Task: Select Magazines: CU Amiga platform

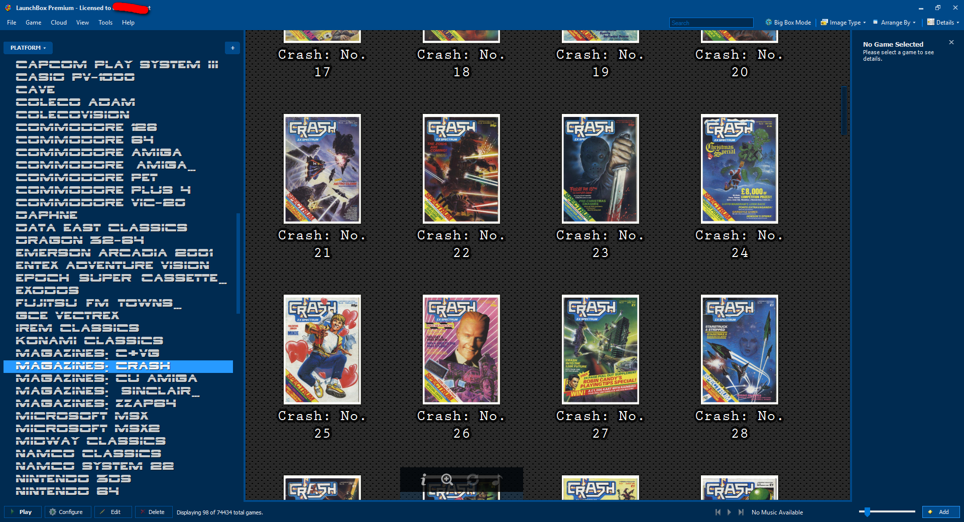Action: tap(106, 378)
